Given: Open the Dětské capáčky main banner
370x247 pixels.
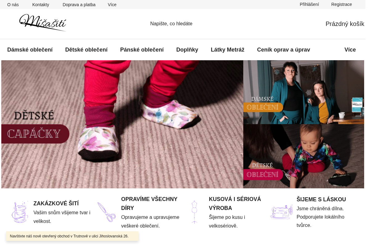Looking at the screenshot, I should [x=122, y=124].
